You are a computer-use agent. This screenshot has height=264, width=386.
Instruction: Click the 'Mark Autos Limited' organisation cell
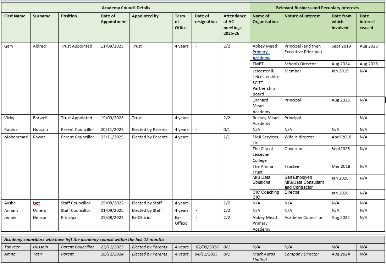266,257
